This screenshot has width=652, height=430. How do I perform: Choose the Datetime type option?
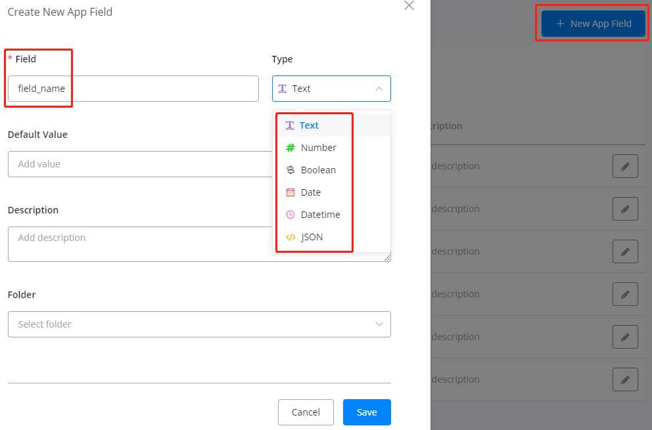tap(320, 215)
